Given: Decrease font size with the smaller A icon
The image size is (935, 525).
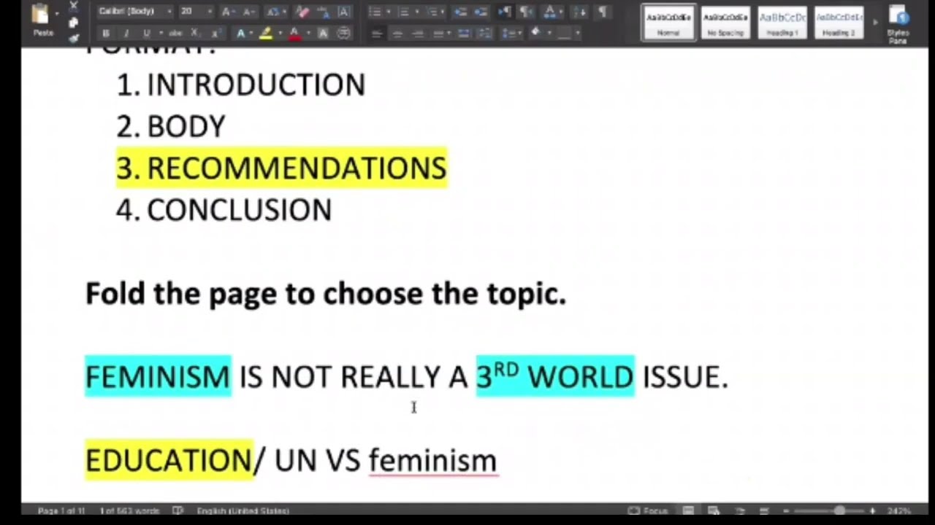Looking at the screenshot, I should pos(249,12).
